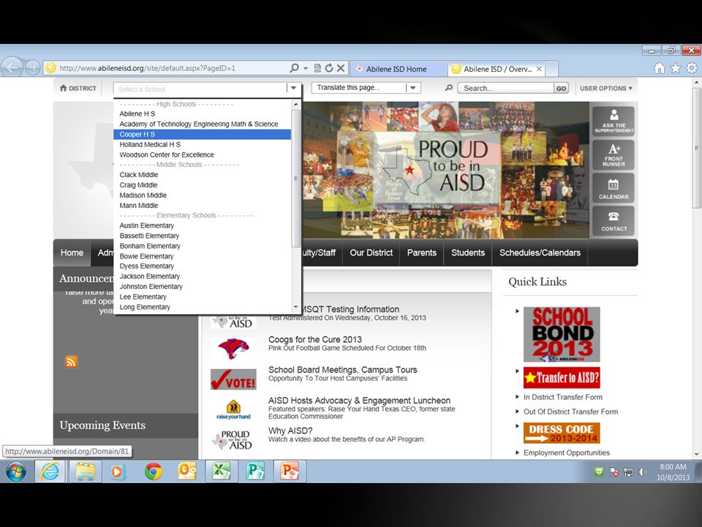Open Favorites star icon

pos(676,68)
